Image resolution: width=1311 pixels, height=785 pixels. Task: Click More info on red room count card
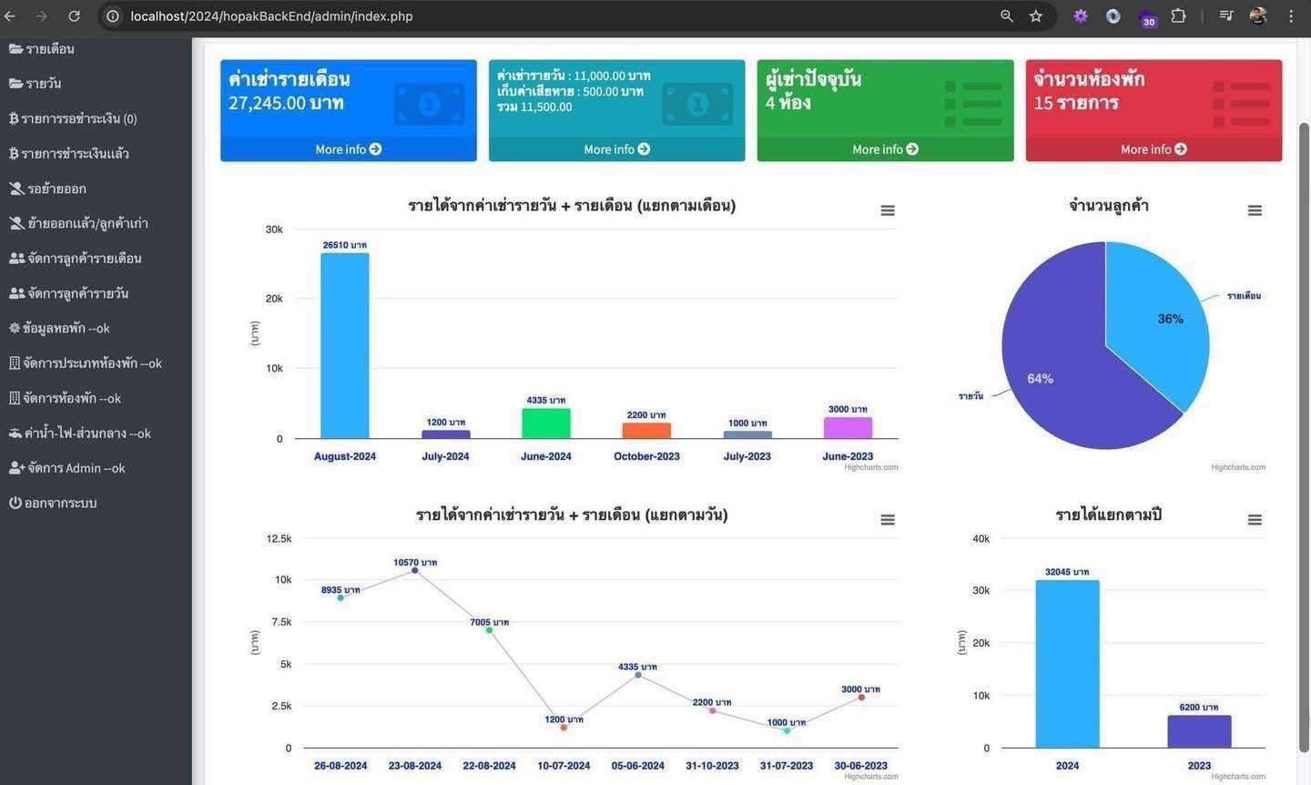tap(1153, 149)
